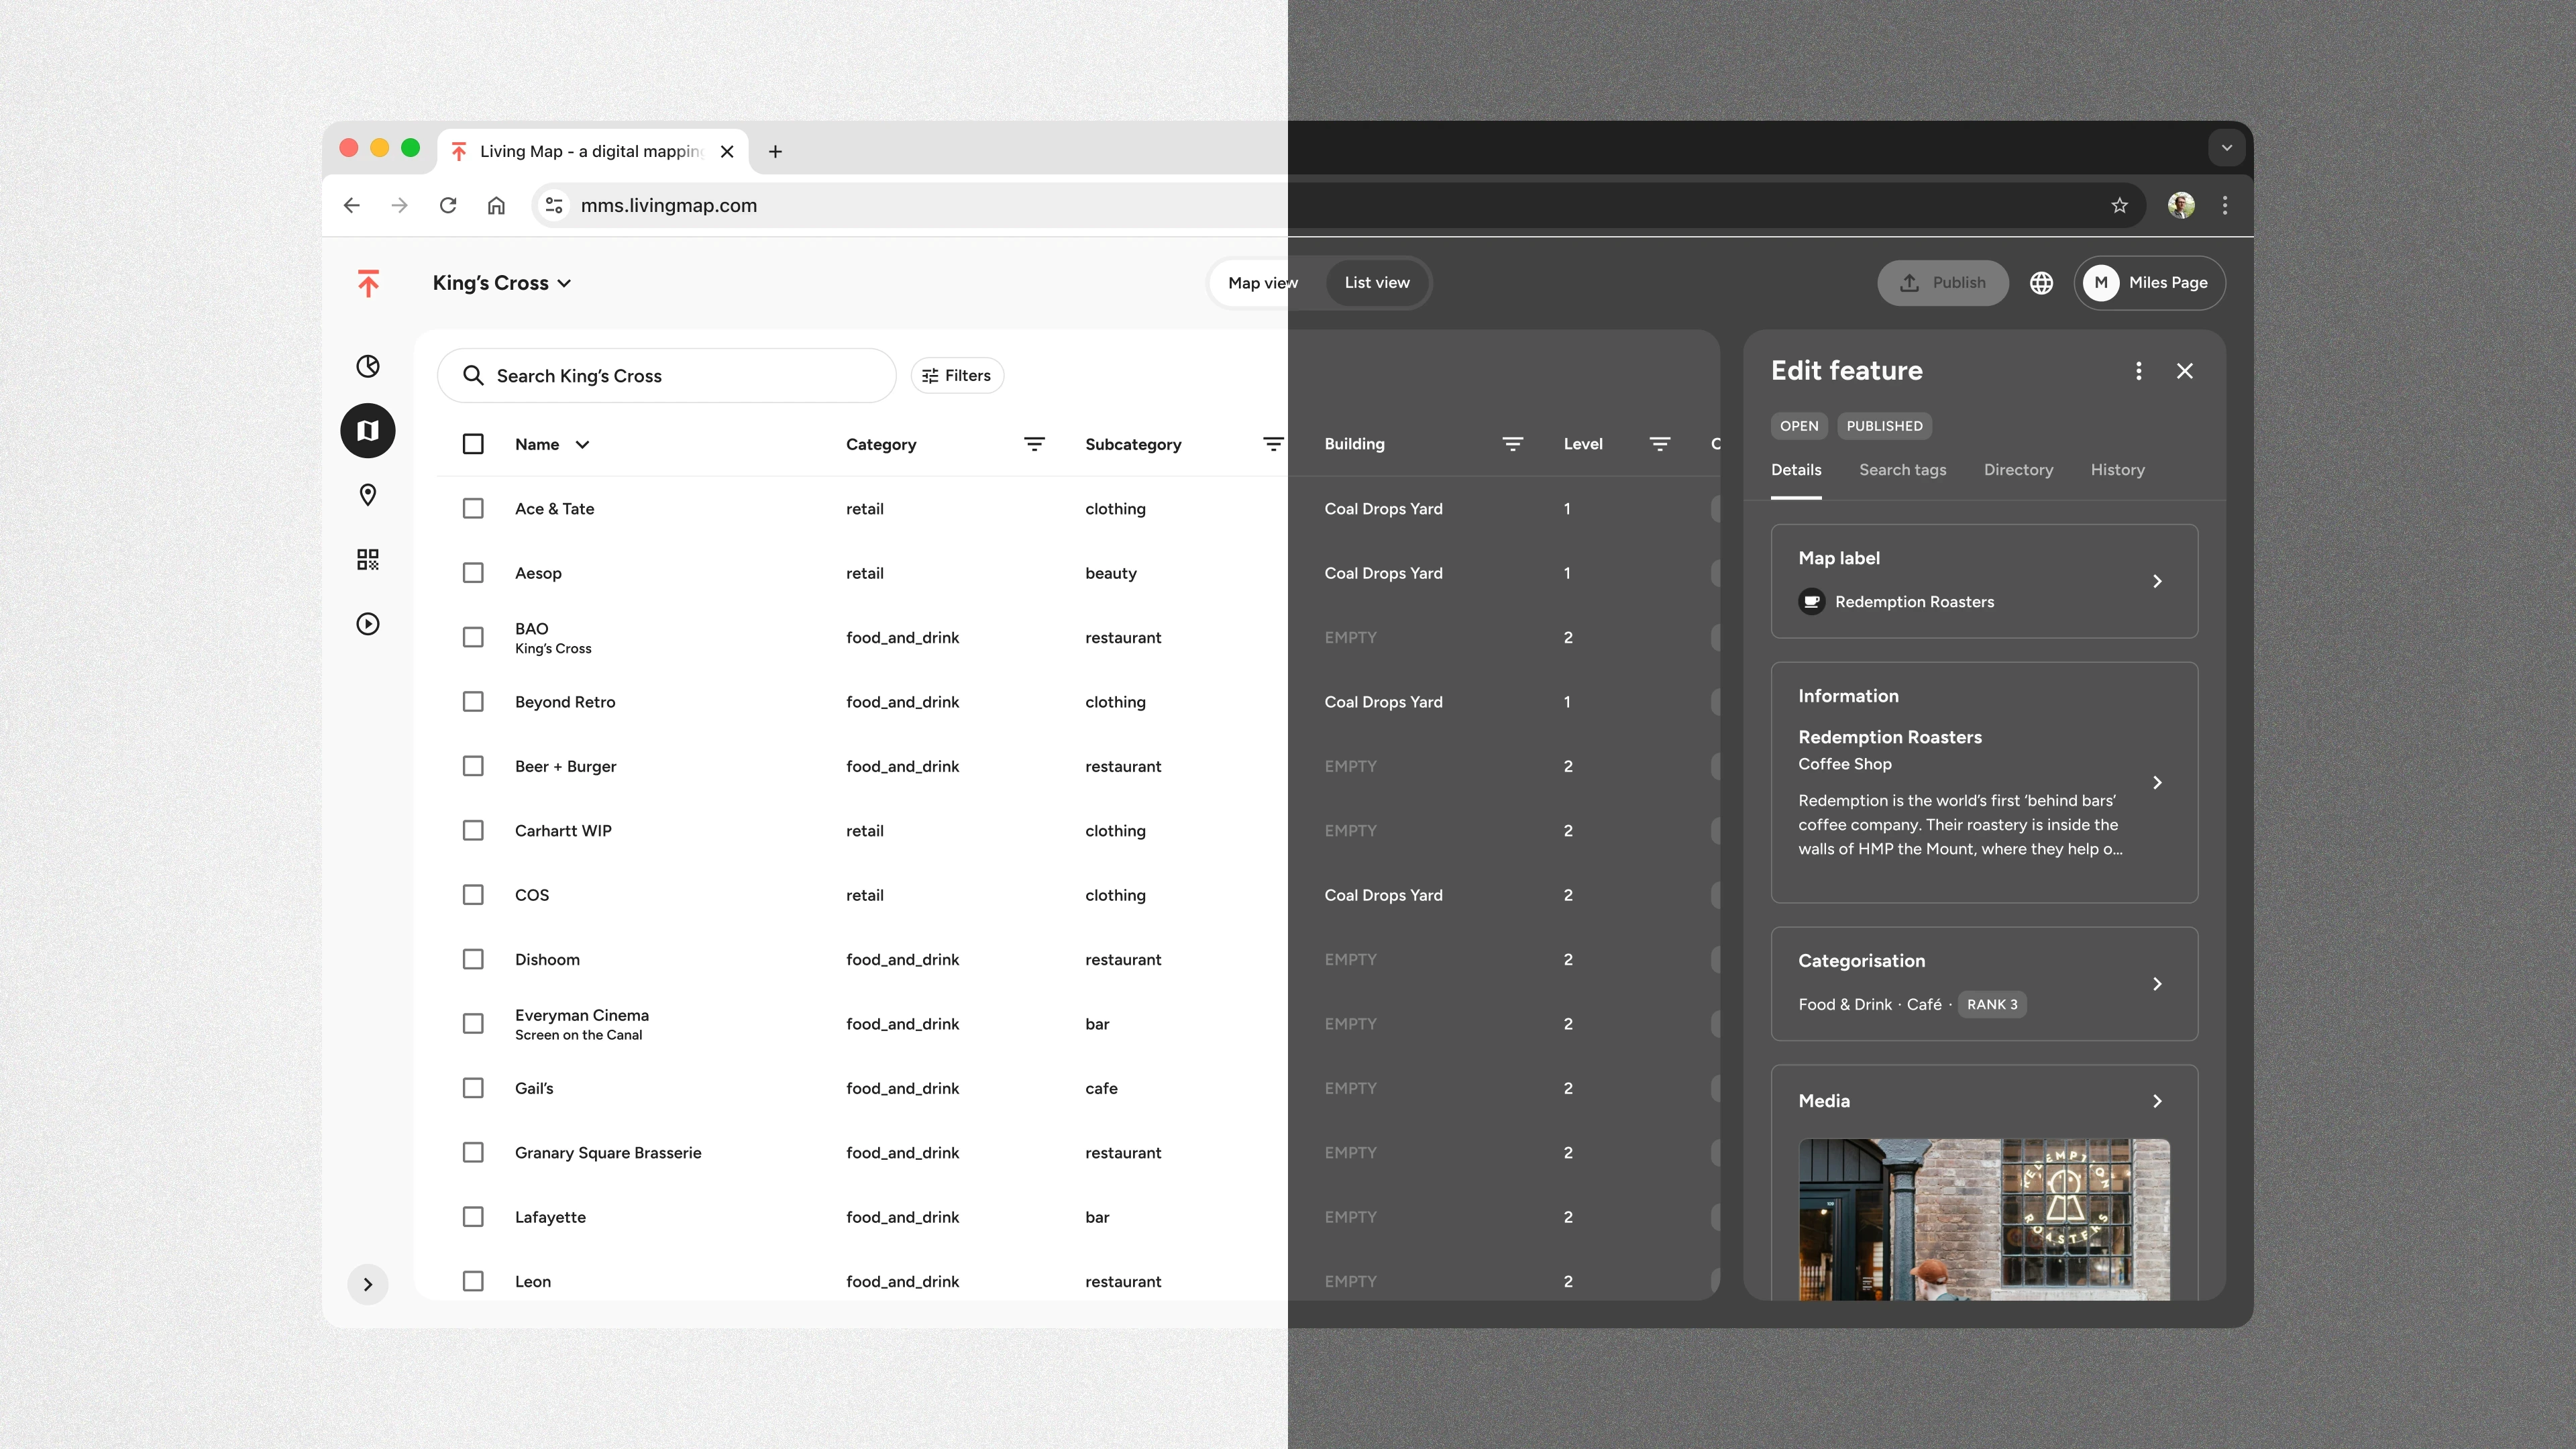Click the Search King's Cross field
This screenshot has height=1449, width=2576.
click(666, 375)
